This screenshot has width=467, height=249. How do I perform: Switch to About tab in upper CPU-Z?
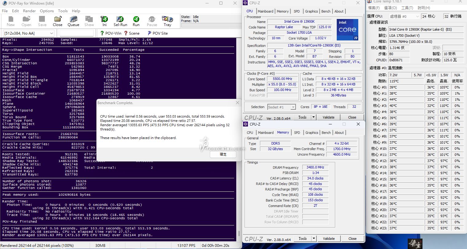[x=339, y=11]
